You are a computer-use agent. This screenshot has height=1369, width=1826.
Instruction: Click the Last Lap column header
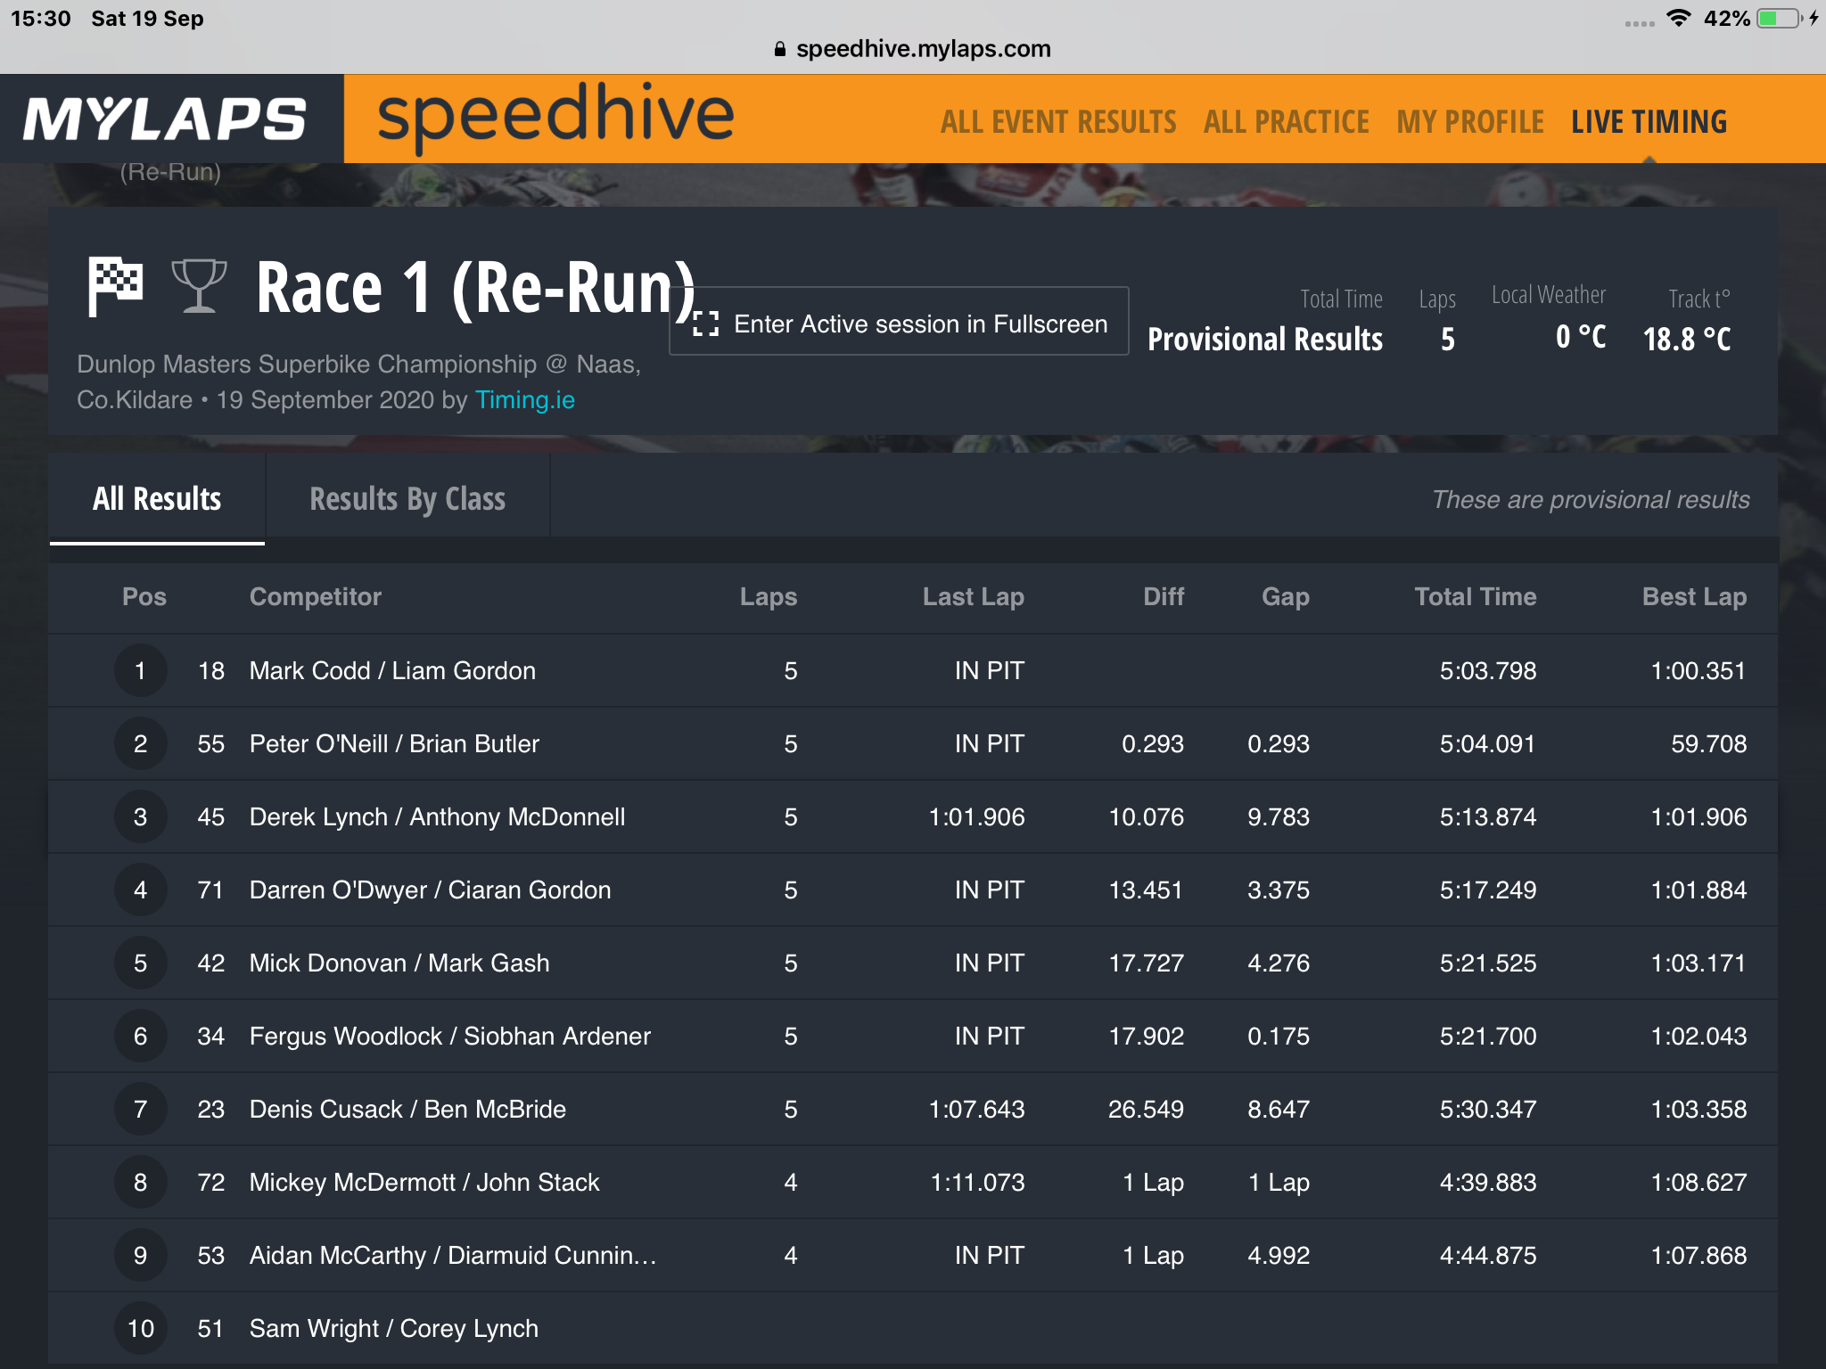(x=973, y=596)
